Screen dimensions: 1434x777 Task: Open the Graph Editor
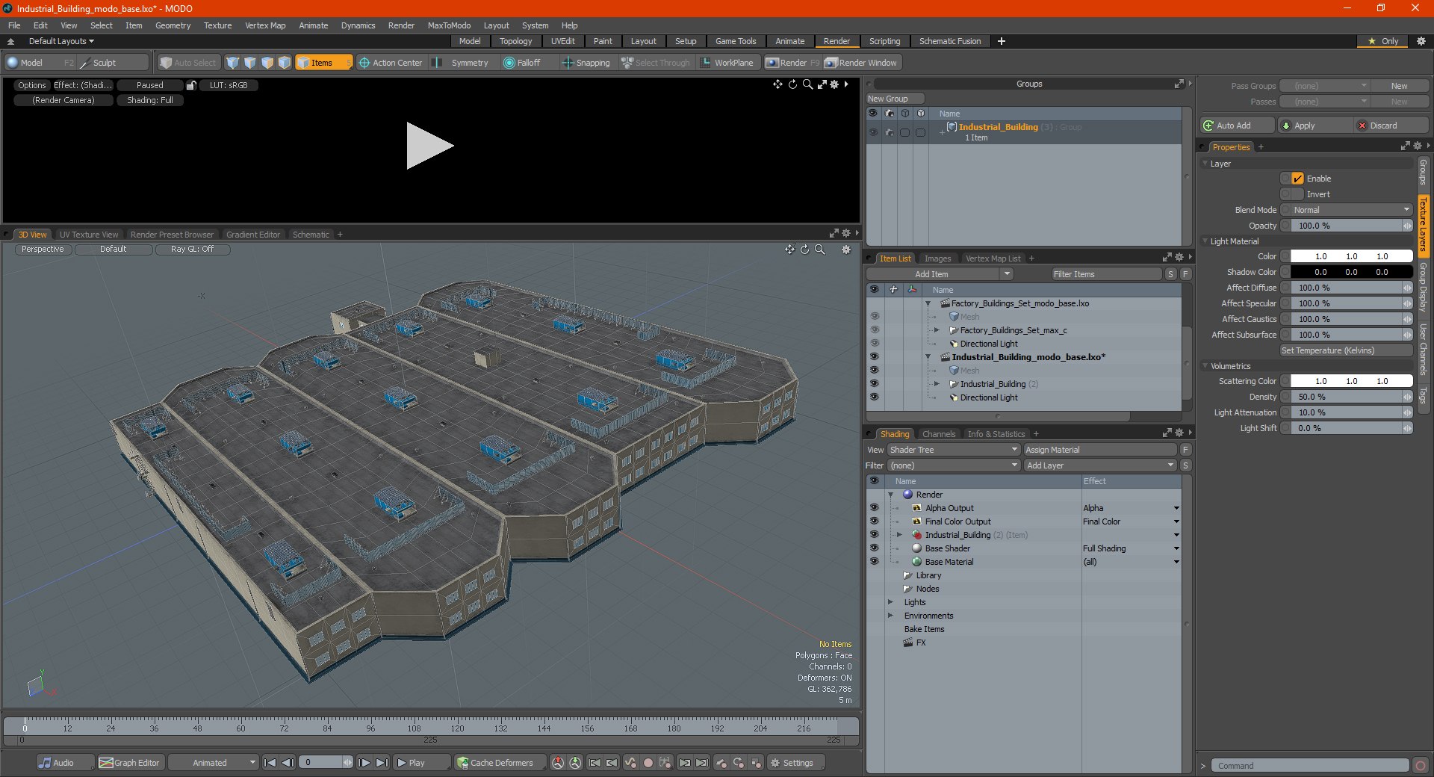coord(130,763)
